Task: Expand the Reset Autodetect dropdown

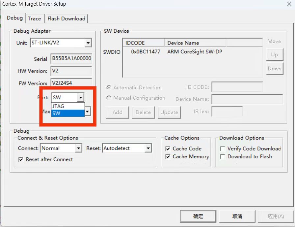Action: tap(148, 148)
